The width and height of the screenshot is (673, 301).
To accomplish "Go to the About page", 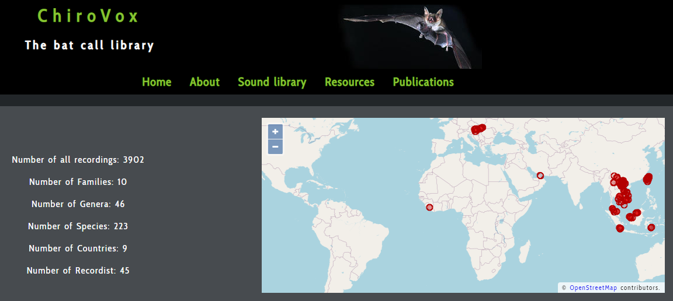I will [x=204, y=82].
